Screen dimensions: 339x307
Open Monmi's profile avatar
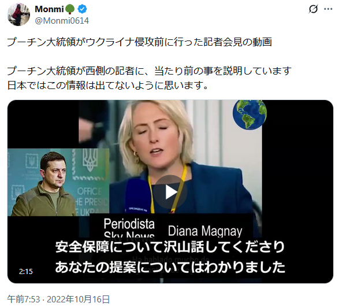[x=18, y=14]
